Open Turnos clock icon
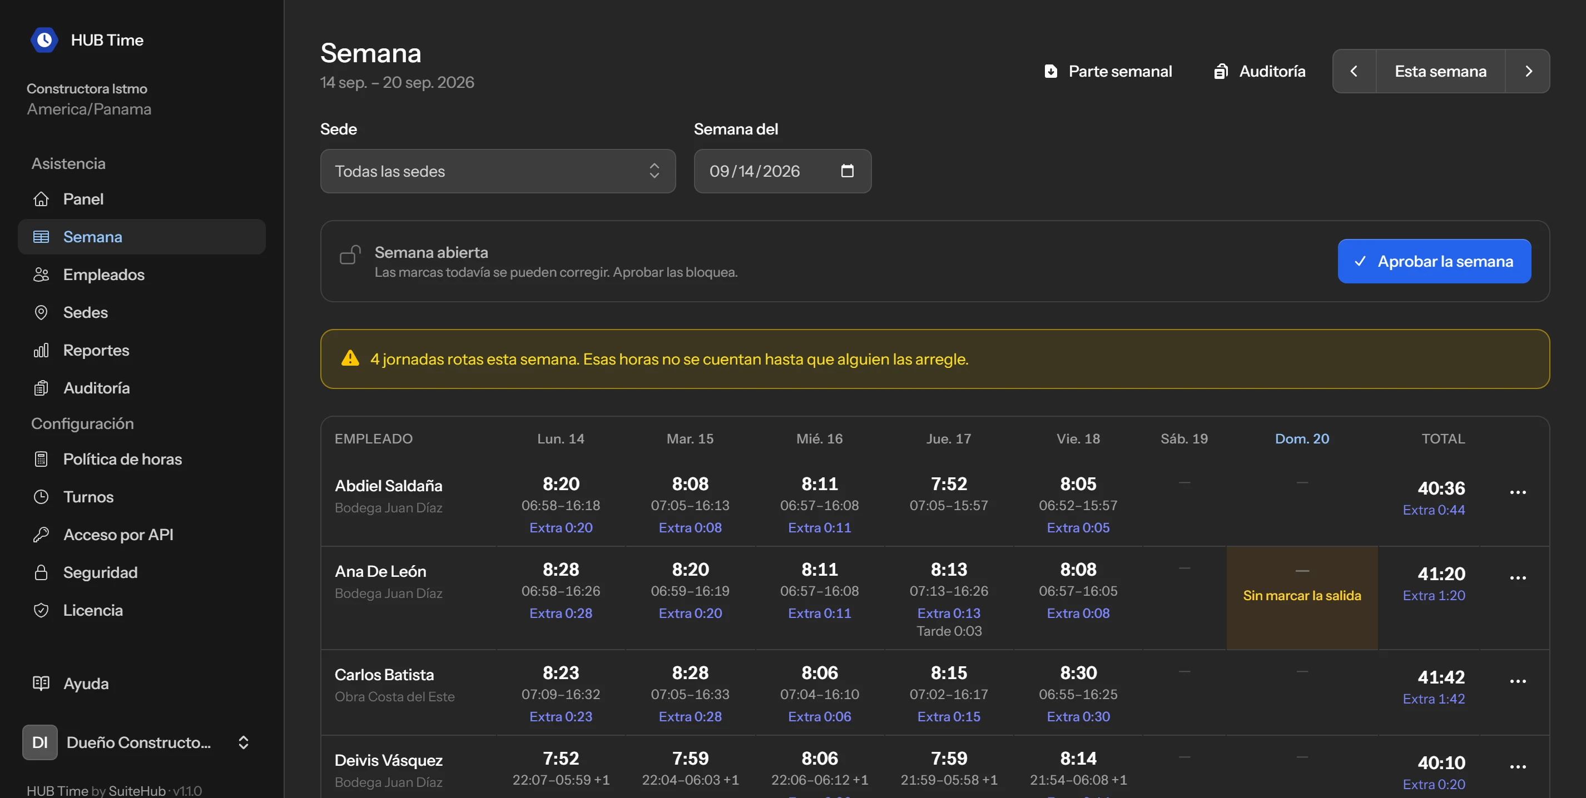Image resolution: width=1586 pixels, height=798 pixels. click(41, 497)
